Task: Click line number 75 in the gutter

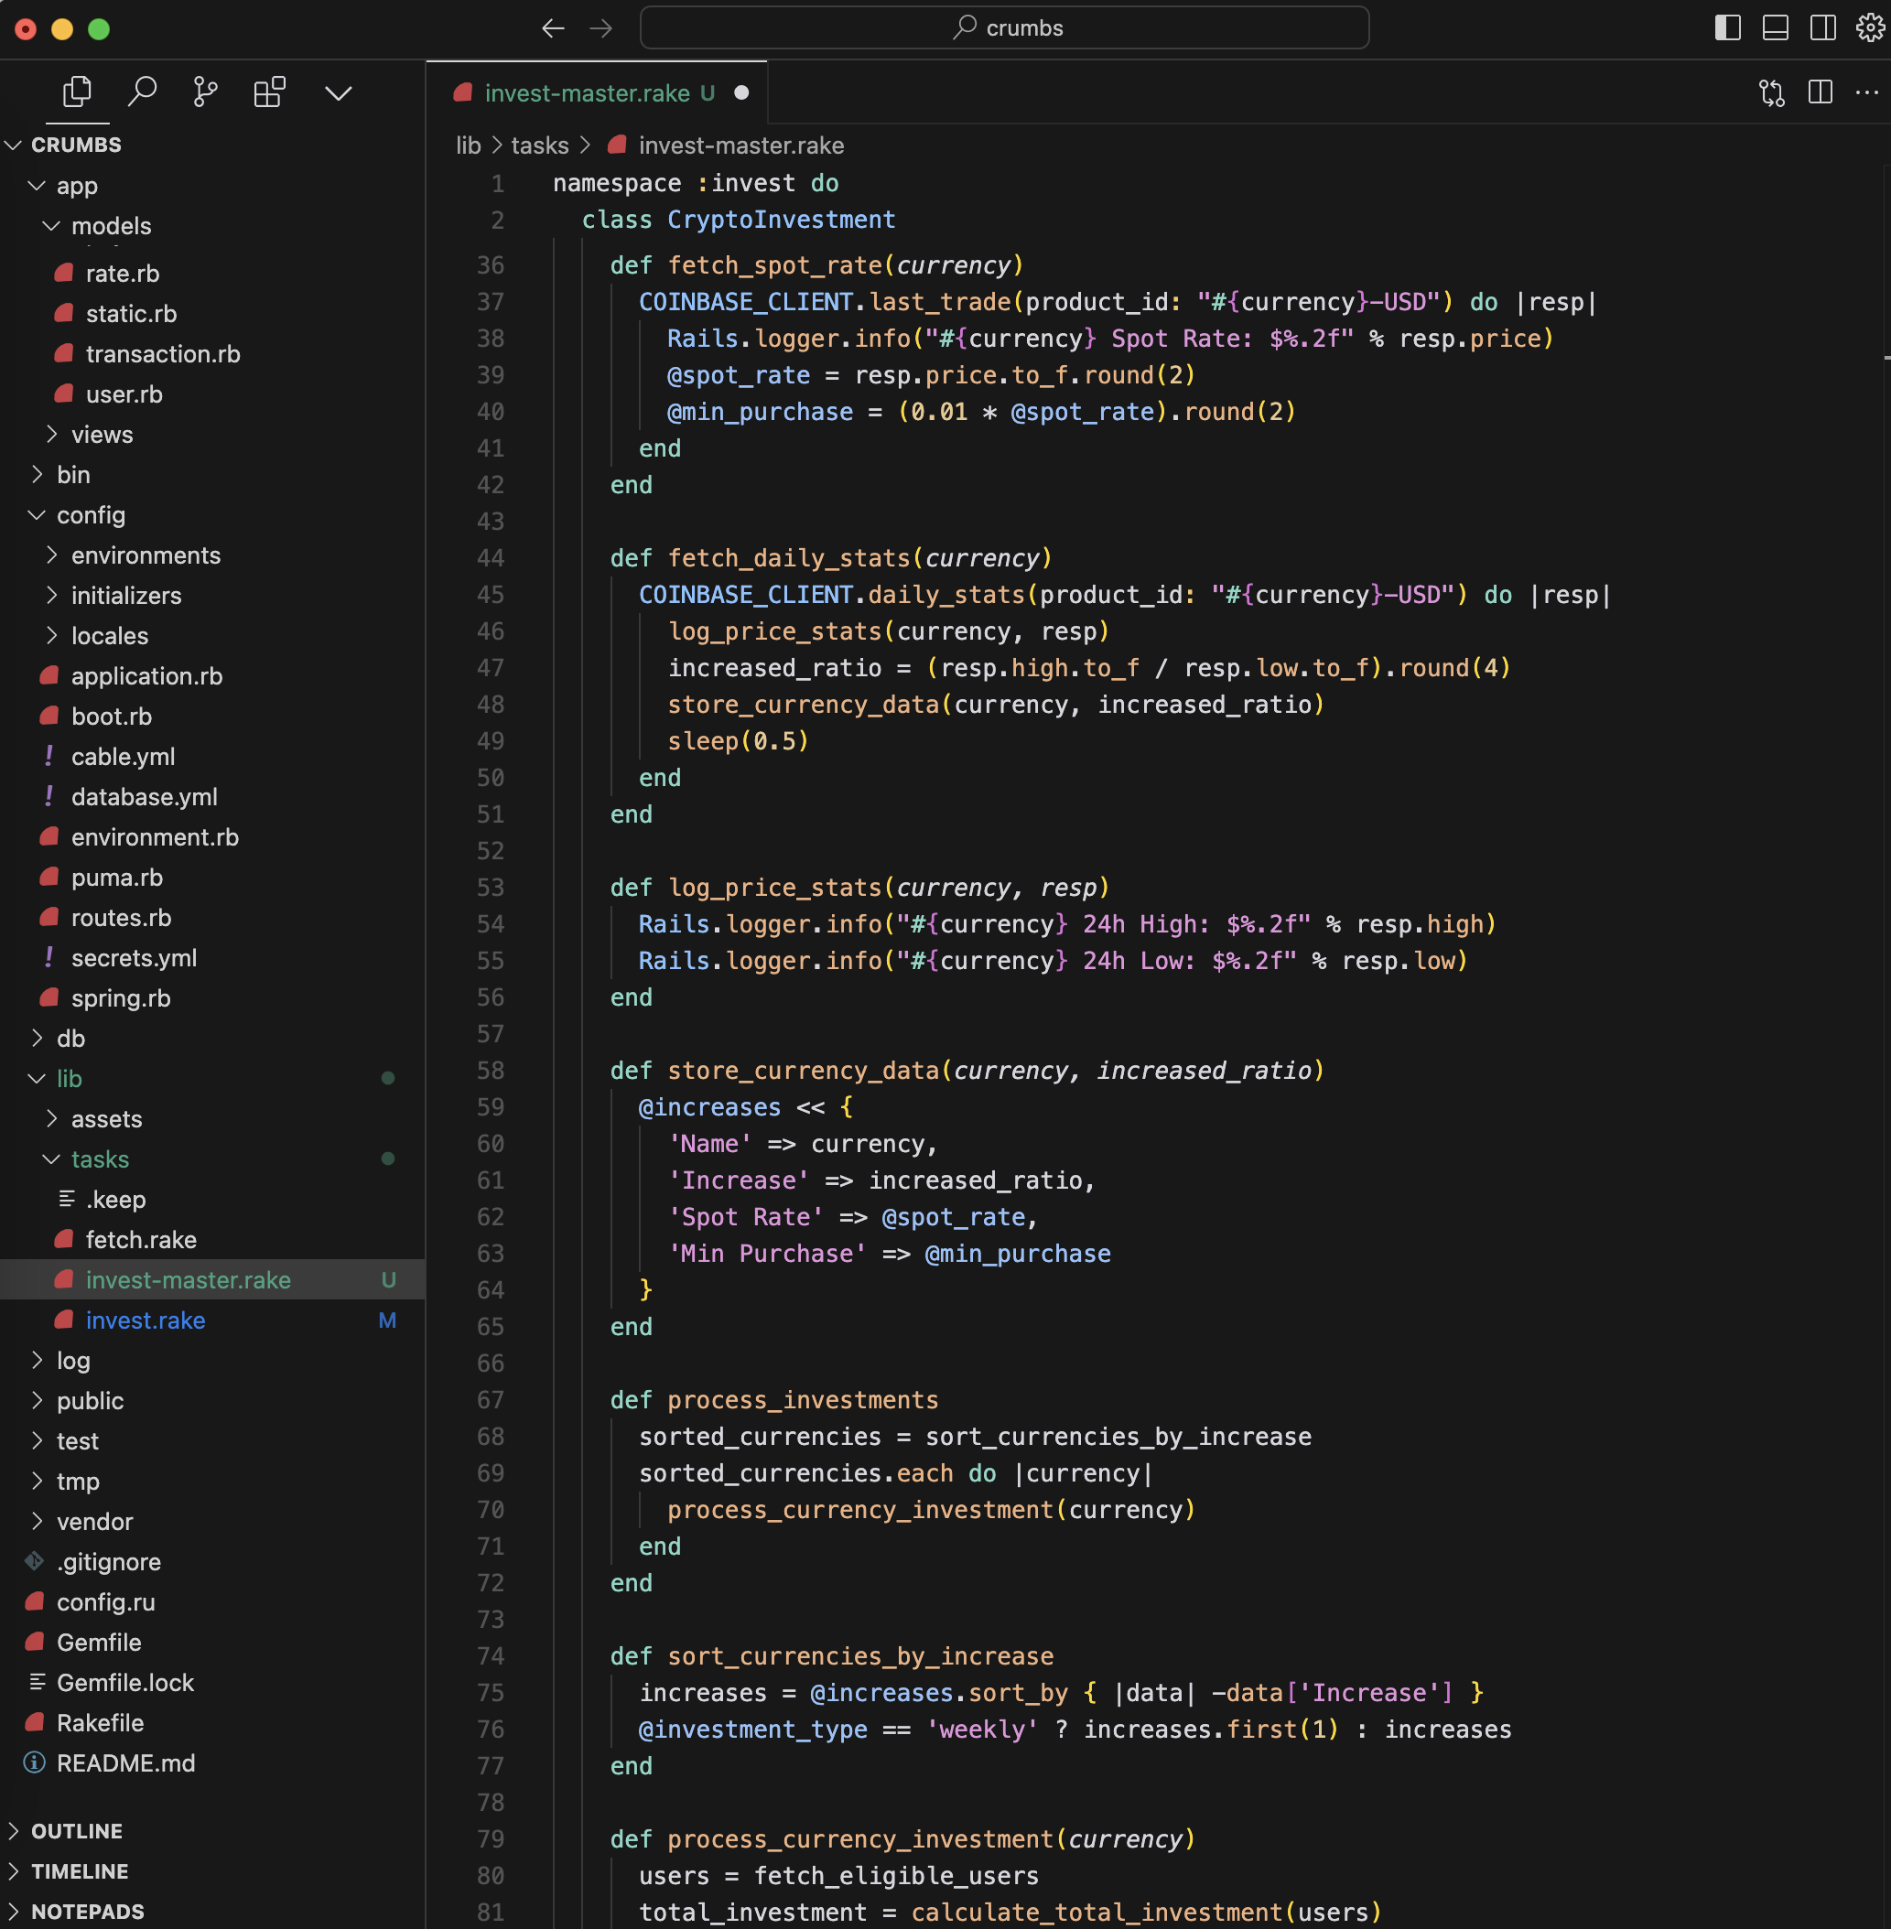Action: pyautogui.click(x=491, y=1693)
